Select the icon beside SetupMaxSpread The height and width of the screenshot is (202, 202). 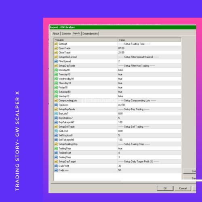56,57
